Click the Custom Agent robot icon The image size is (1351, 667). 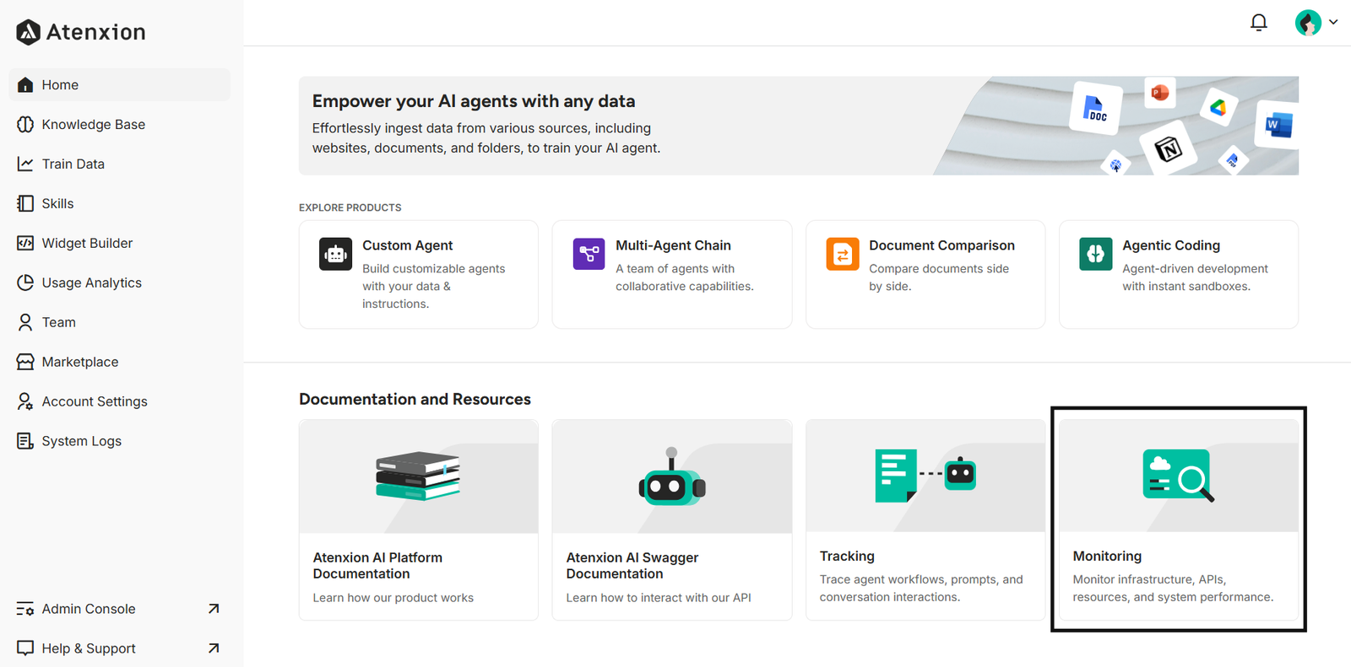[x=335, y=254]
